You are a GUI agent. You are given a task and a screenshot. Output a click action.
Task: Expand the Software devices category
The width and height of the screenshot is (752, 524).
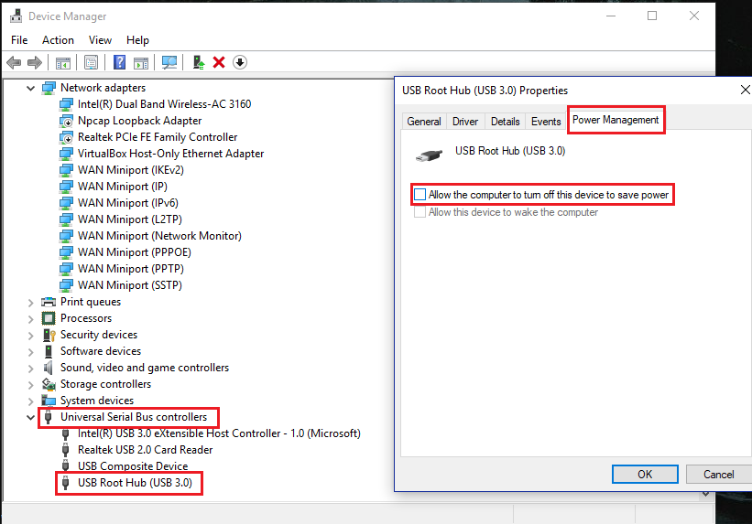31,351
